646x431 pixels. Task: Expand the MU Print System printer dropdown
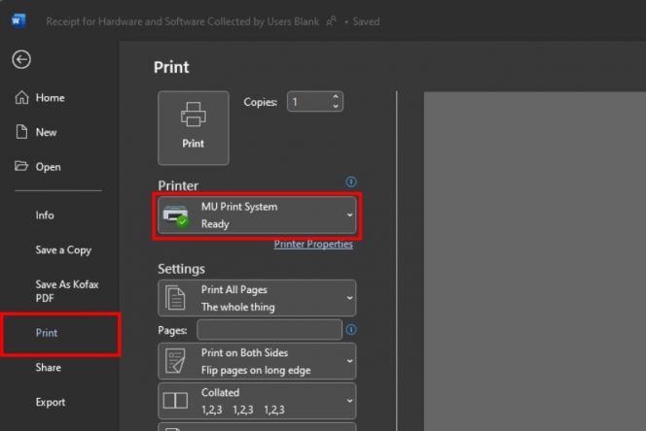[257, 215]
